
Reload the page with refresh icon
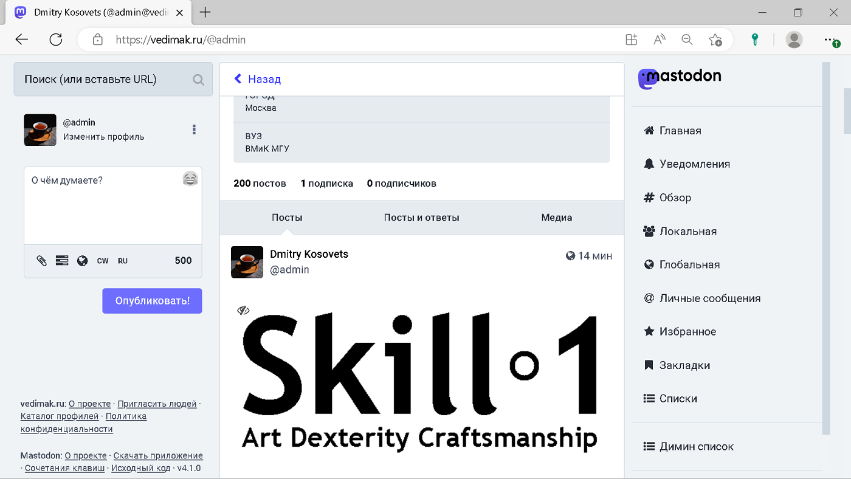pos(56,40)
